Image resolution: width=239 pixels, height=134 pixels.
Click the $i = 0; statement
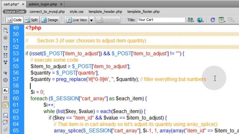37,92
